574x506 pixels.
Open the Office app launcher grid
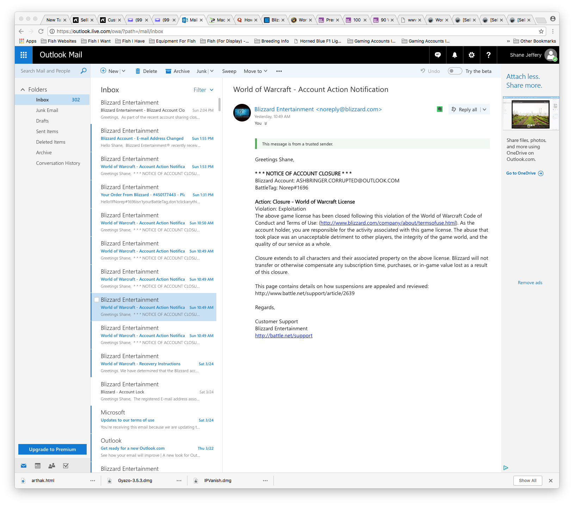click(24, 55)
